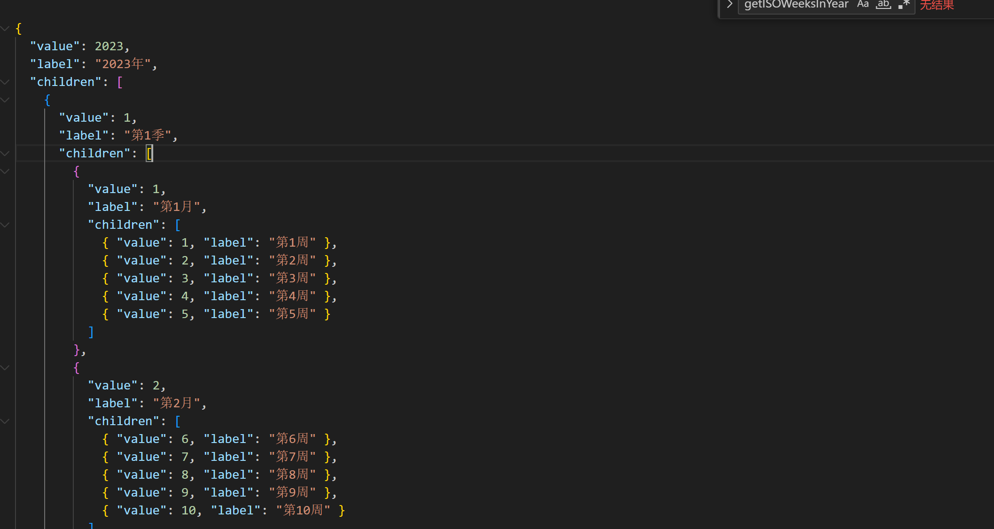Fold the top-level children array
Viewport: 994px width, 529px height.
[5, 82]
